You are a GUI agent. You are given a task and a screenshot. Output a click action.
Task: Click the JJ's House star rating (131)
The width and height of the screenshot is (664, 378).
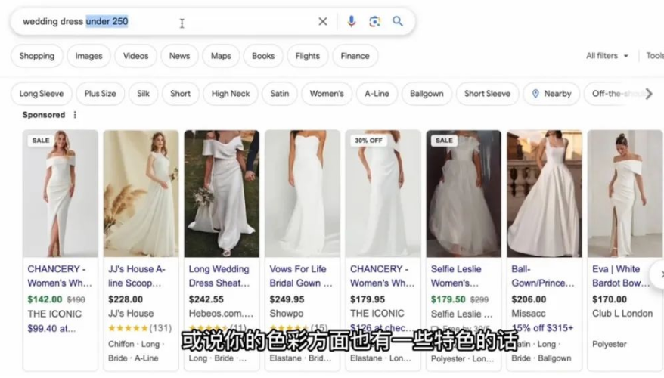click(x=140, y=328)
